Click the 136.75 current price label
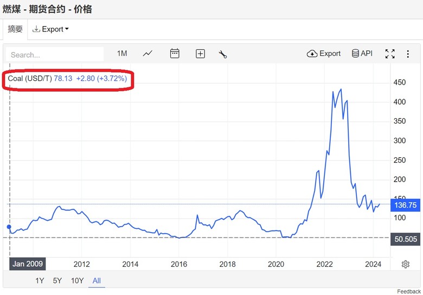Viewport: 423px width, 295px height. [405, 205]
